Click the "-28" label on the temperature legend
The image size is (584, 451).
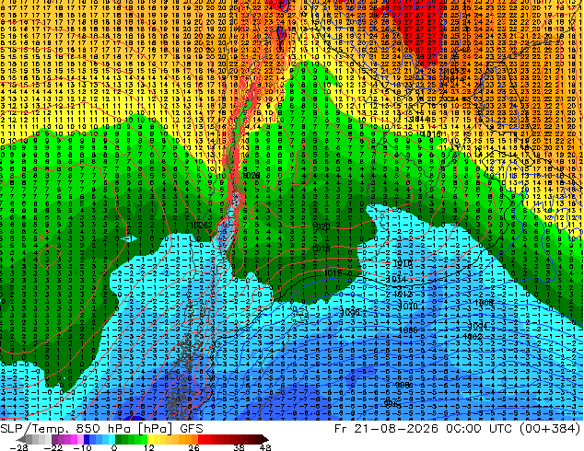(x=18, y=447)
